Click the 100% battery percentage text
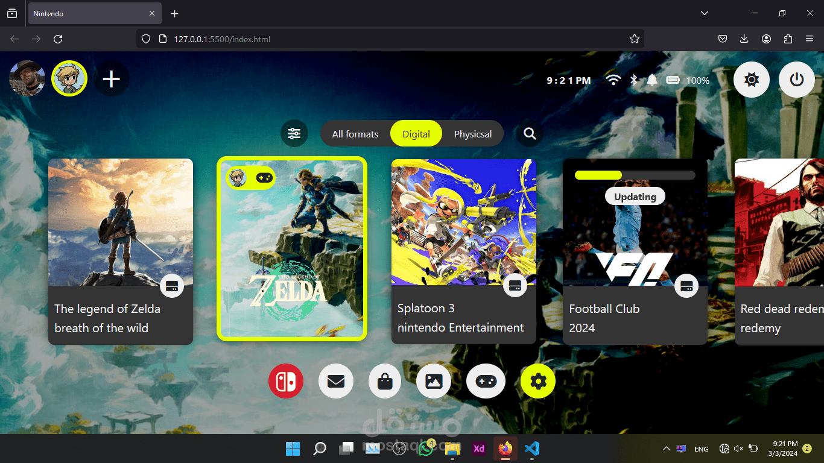This screenshot has width=824, height=463. click(x=698, y=81)
